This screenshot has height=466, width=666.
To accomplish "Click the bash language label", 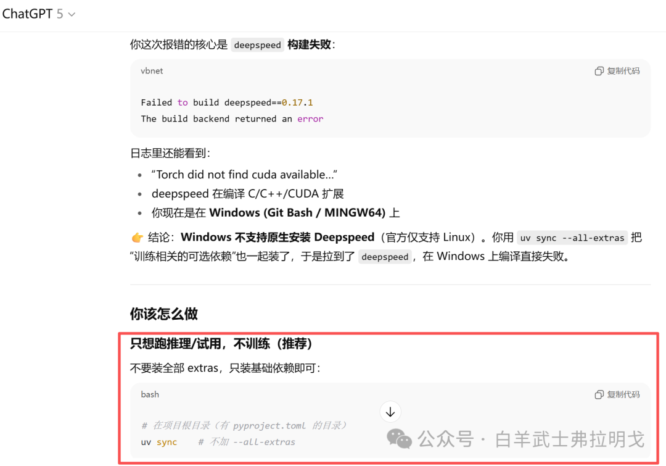I will point(150,394).
